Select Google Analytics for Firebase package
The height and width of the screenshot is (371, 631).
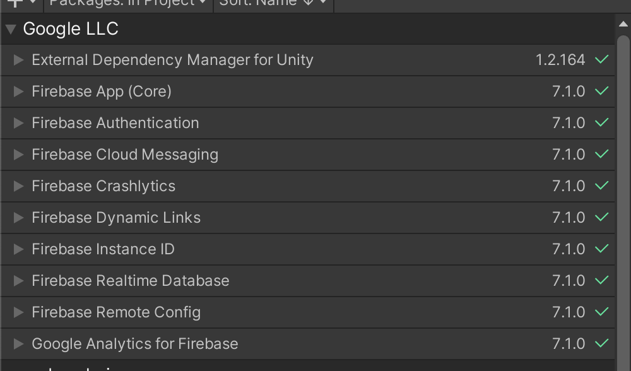307,344
